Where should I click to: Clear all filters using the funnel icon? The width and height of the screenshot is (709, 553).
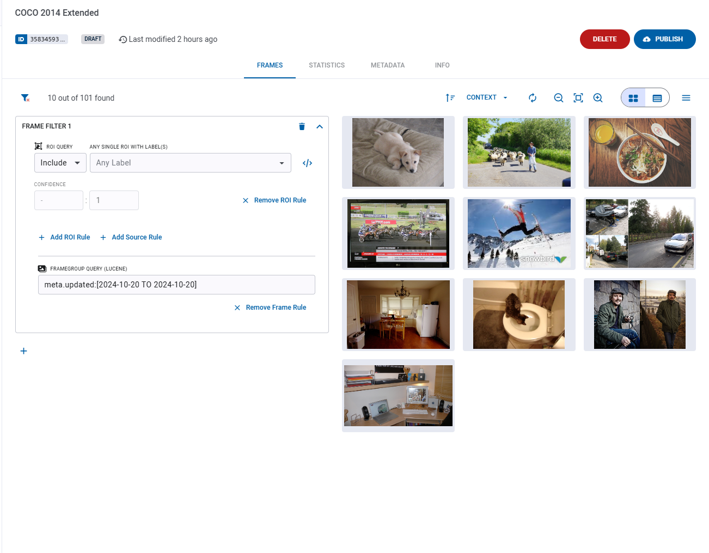coord(25,98)
